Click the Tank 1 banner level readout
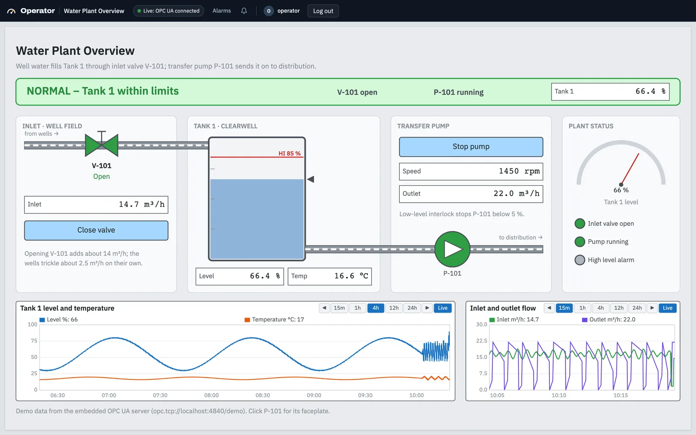Image resolution: width=696 pixels, height=435 pixels. [610, 92]
